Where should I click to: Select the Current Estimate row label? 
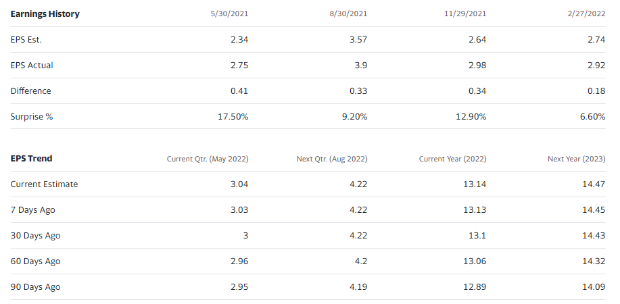(44, 184)
